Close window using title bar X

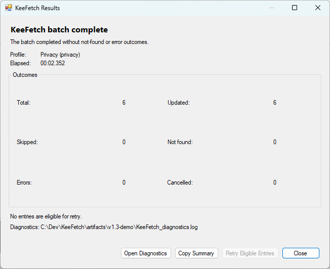pyautogui.click(x=317, y=8)
